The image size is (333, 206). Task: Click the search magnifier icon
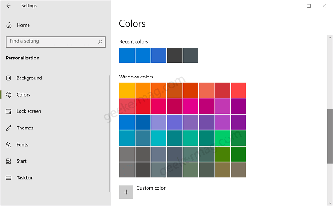pyautogui.click(x=100, y=42)
